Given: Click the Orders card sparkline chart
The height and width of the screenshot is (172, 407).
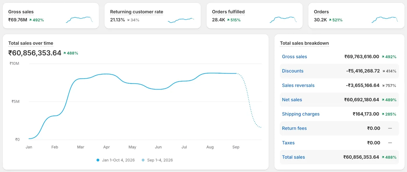Looking at the screenshot, I should (x=385, y=19).
